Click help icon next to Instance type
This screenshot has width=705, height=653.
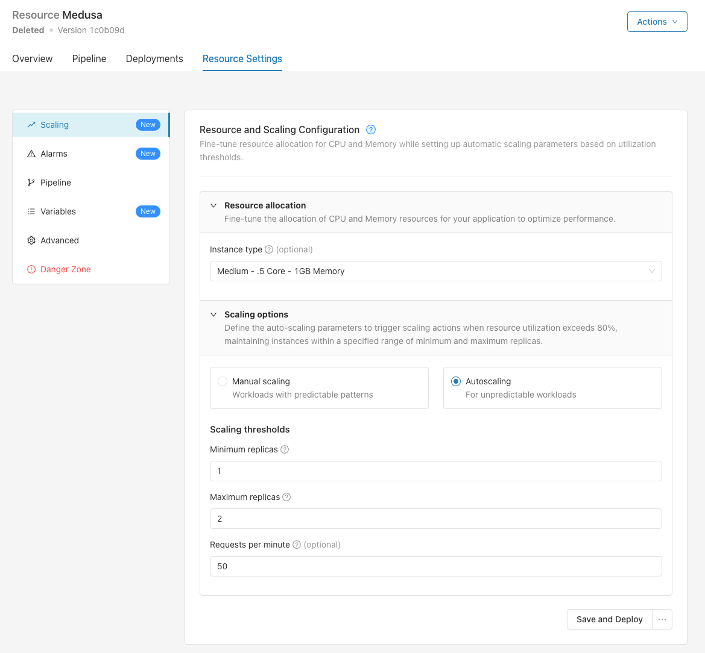pyautogui.click(x=269, y=249)
